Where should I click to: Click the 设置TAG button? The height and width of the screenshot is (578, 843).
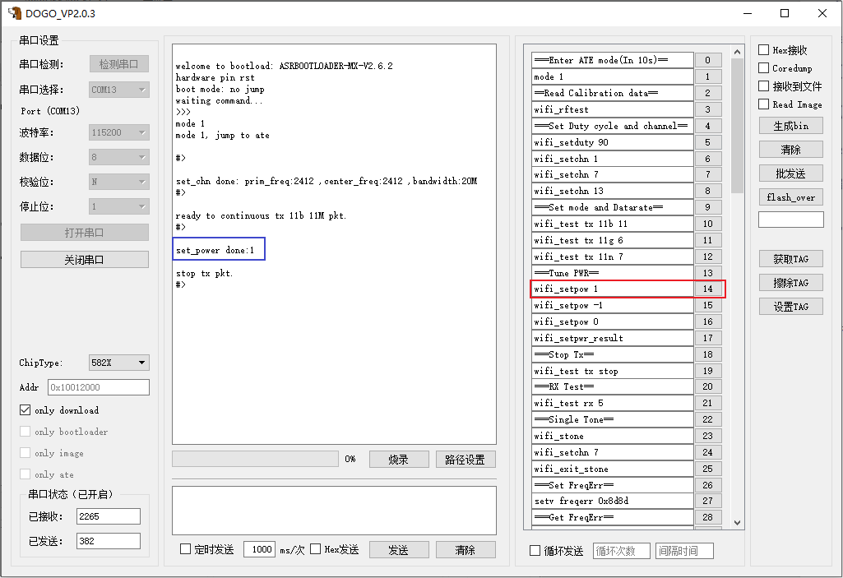click(791, 307)
